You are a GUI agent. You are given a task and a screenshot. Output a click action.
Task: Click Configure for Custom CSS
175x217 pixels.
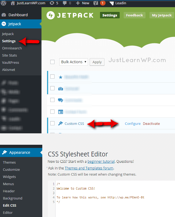pyautogui.click(x=133, y=124)
